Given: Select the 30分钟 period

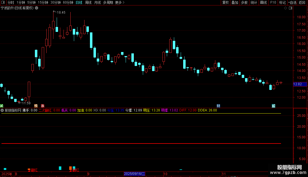Looking at the screenshot, I should (56, 2).
